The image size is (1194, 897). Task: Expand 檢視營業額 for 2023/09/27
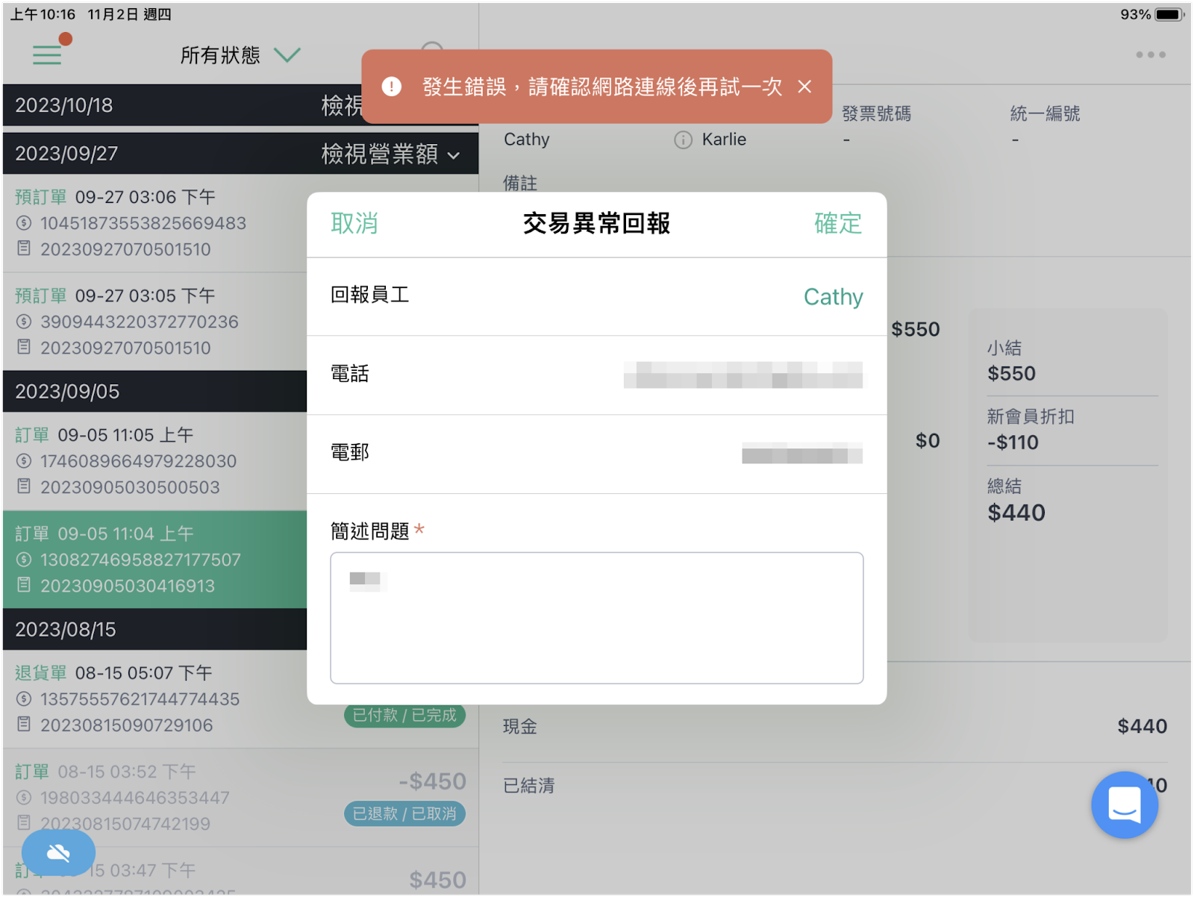click(390, 154)
